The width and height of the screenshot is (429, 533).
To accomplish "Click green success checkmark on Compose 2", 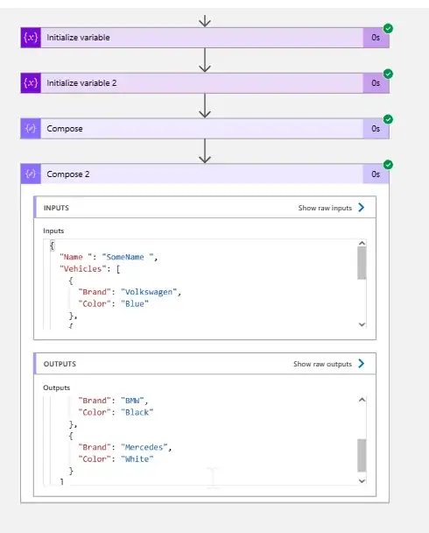I will [x=388, y=165].
